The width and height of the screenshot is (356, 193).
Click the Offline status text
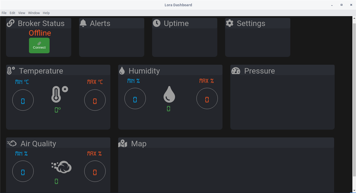40,33
